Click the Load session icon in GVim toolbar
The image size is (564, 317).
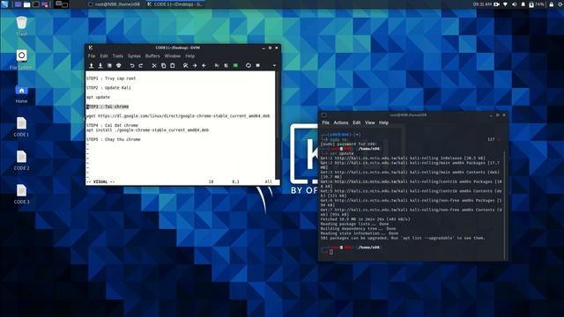tap(217, 65)
